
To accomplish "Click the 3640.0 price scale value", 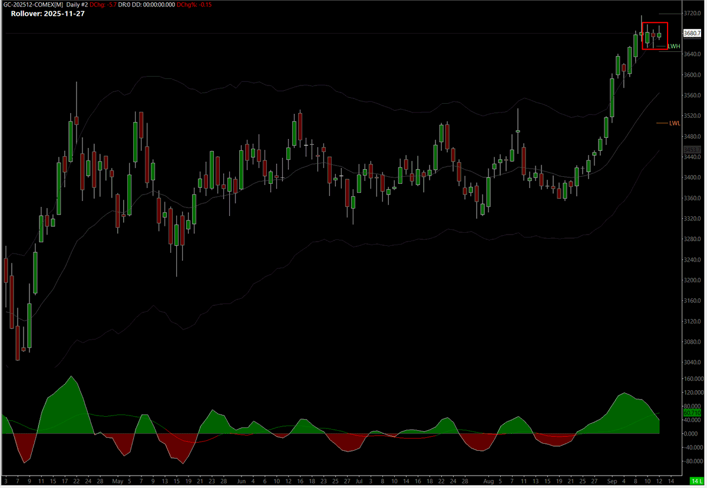I will pyautogui.click(x=692, y=54).
